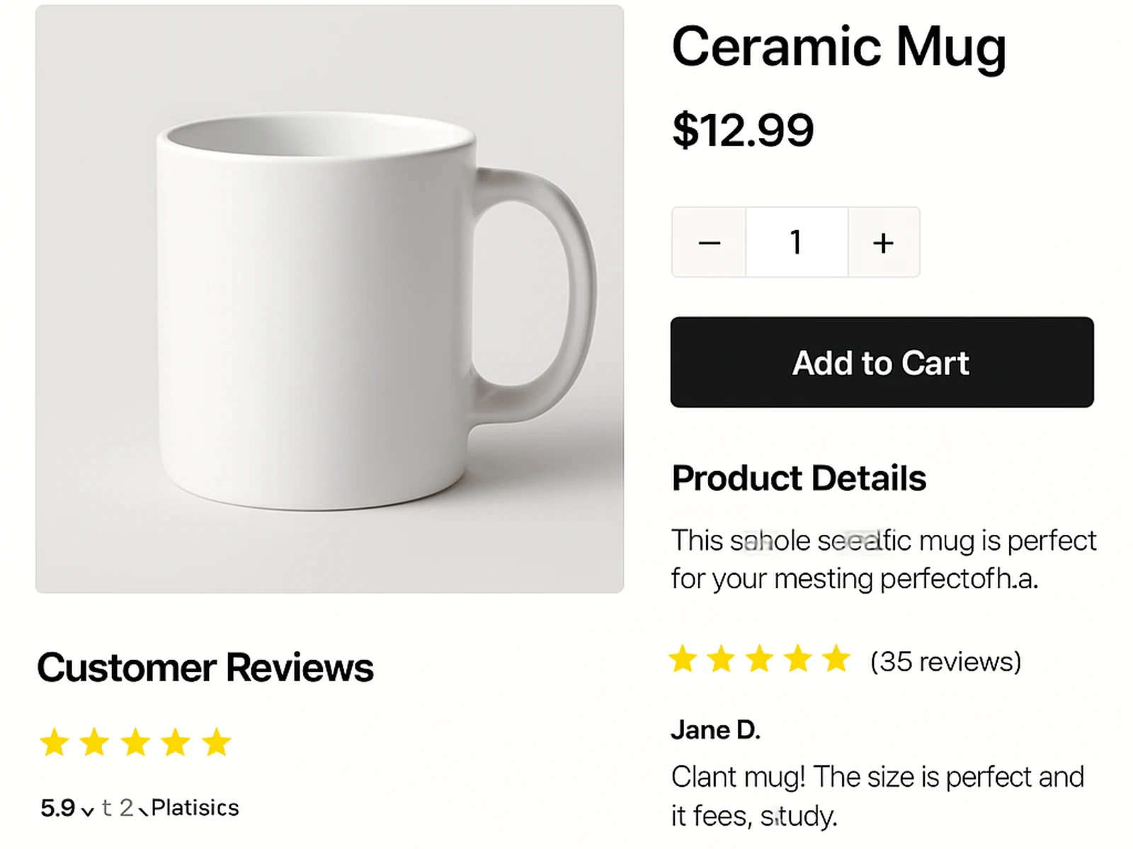Screen dimensions: 1133x849
Task: Click the last star in the Customer Reviews row
Action: tap(217, 743)
